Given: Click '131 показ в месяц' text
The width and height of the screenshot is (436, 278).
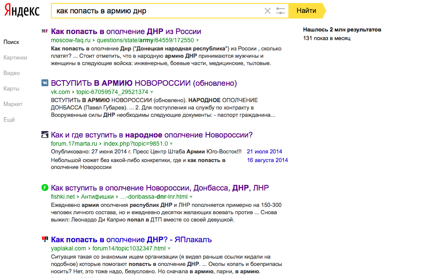Looking at the screenshot, I should point(327,38).
